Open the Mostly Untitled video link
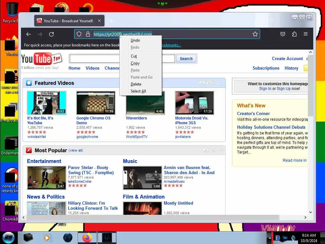 coord(178,203)
